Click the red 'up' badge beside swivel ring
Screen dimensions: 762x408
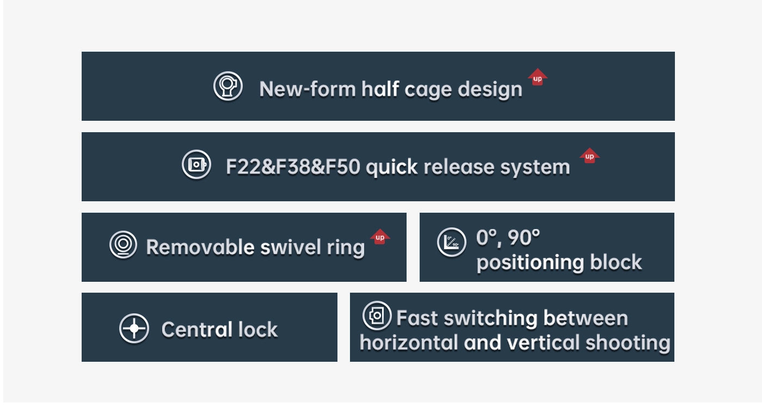380,237
